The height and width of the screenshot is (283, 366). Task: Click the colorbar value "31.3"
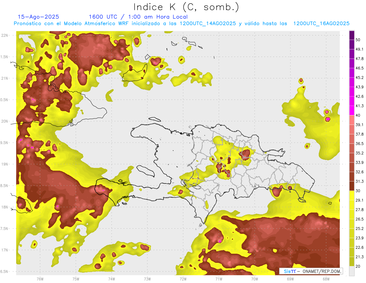(x=359, y=182)
